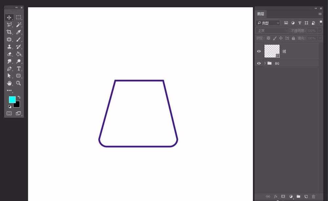Screen dimensions: 328x201
Task: Open the Layers panel flyout menu
Action: (320, 14)
